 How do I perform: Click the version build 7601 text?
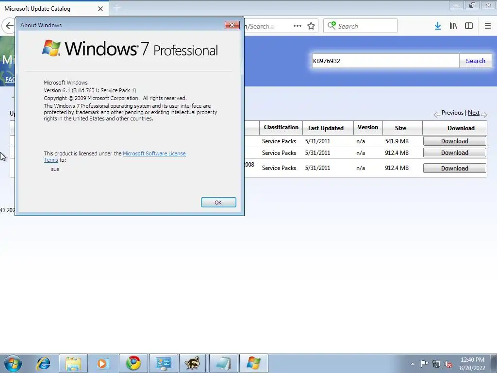pos(90,90)
